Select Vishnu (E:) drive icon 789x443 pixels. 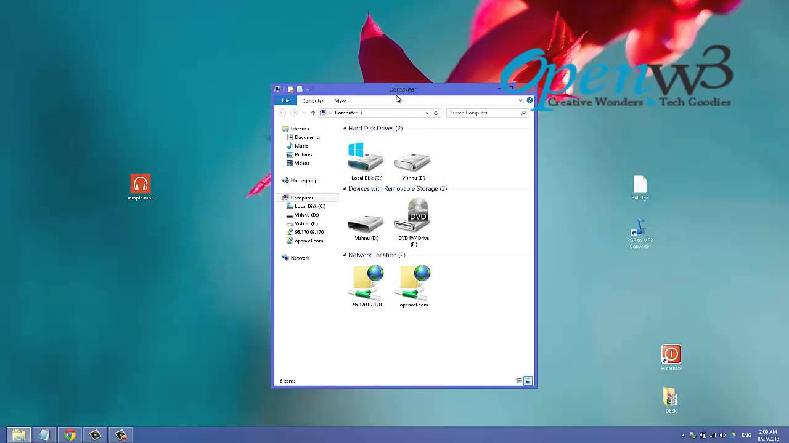[x=413, y=164]
